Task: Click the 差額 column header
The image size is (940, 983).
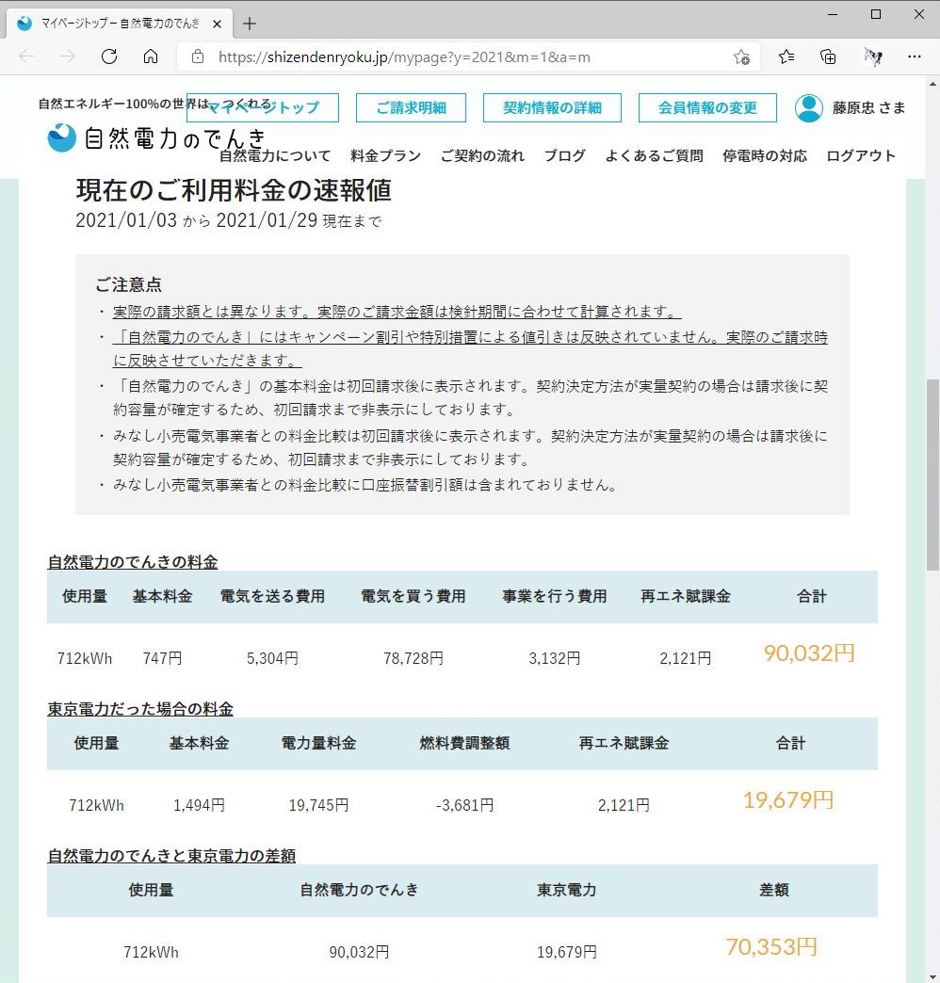Action: coord(774,890)
